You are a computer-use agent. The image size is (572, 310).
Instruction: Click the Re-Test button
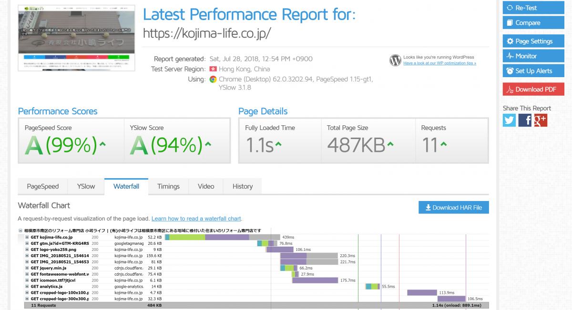[x=533, y=8]
